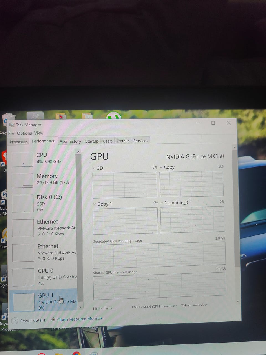The width and height of the screenshot is (266, 355).
Task: Click the sidebar scroll up arrow
Action: [78, 152]
